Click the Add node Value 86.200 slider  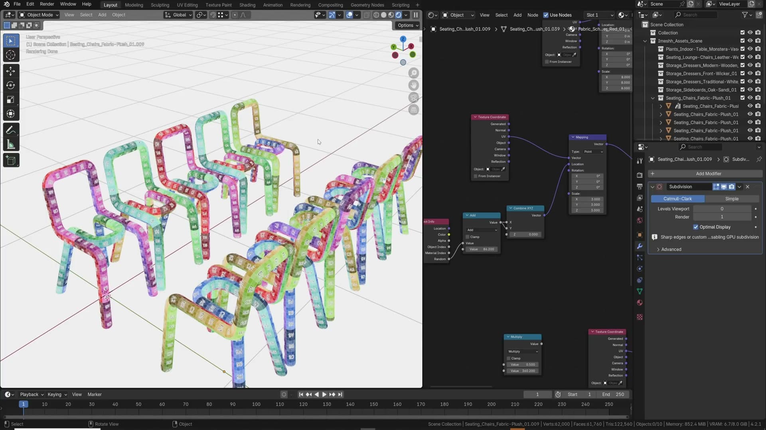point(482,249)
